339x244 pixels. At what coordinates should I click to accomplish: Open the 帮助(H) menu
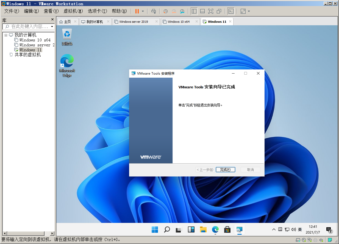click(x=119, y=11)
